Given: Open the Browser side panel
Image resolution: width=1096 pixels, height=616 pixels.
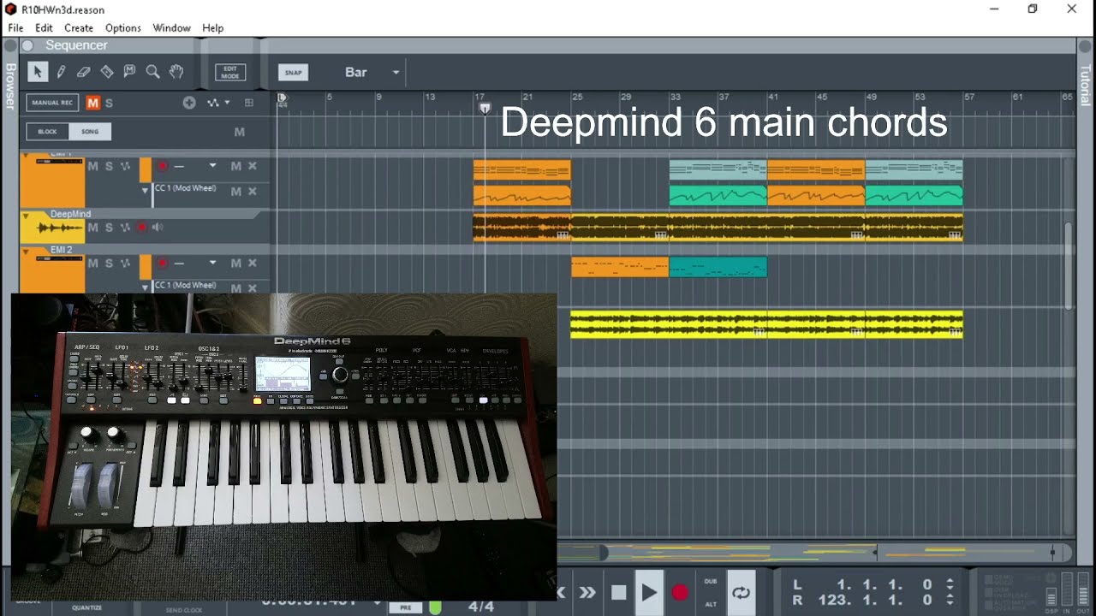Looking at the screenshot, I should 9,86.
